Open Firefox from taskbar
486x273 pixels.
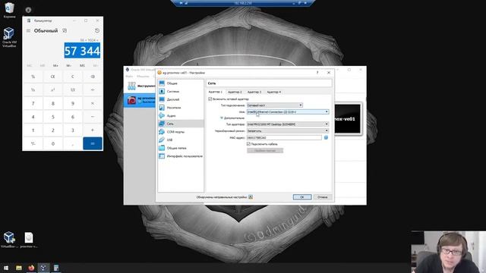tap(31, 268)
